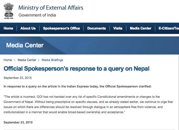This screenshot has height=130, width=179.
Task: Open the Home navigation menu item
Action: click(x=8, y=28)
